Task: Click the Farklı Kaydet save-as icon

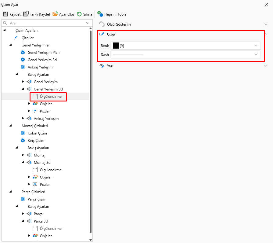Action: [26, 14]
